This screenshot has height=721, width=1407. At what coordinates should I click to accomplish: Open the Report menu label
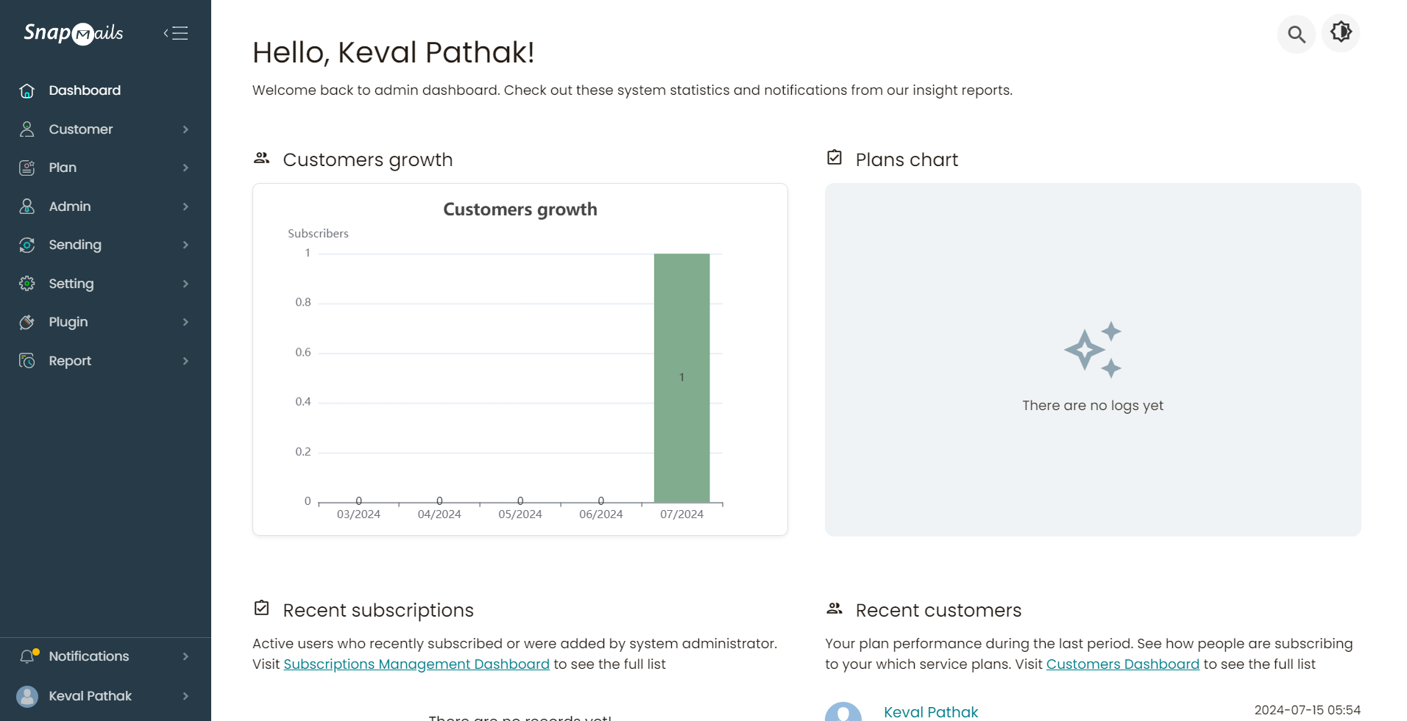click(70, 361)
